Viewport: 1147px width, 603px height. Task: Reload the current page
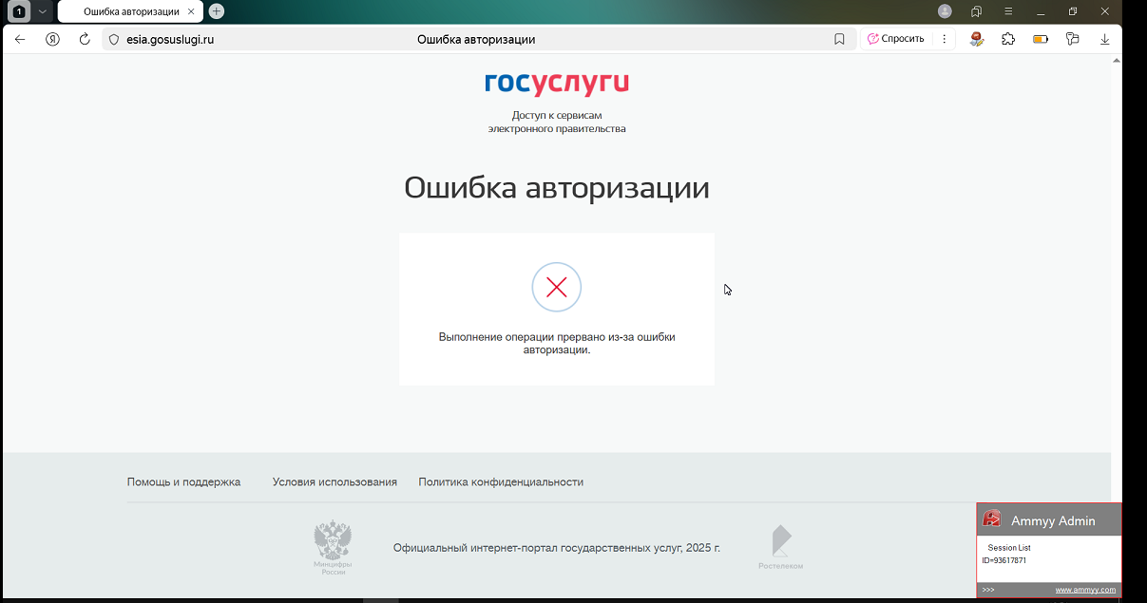coord(85,39)
